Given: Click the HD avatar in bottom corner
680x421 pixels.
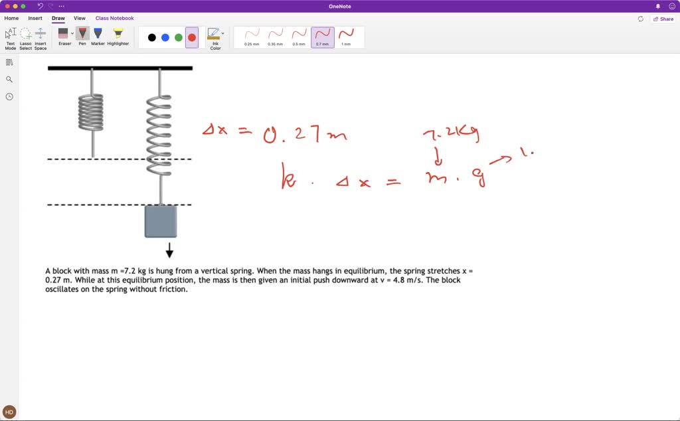Looking at the screenshot, I should tap(9, 412).
